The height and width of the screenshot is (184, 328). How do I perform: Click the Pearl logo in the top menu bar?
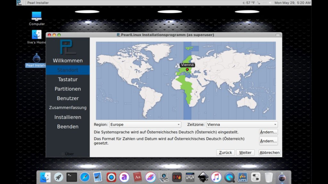tap(19, 3)
